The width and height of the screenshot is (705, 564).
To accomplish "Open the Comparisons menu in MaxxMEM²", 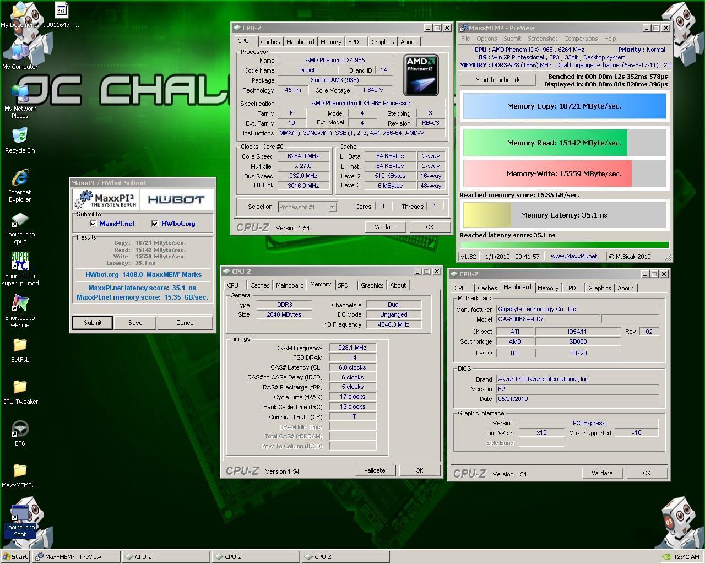I will click(581, 39).
